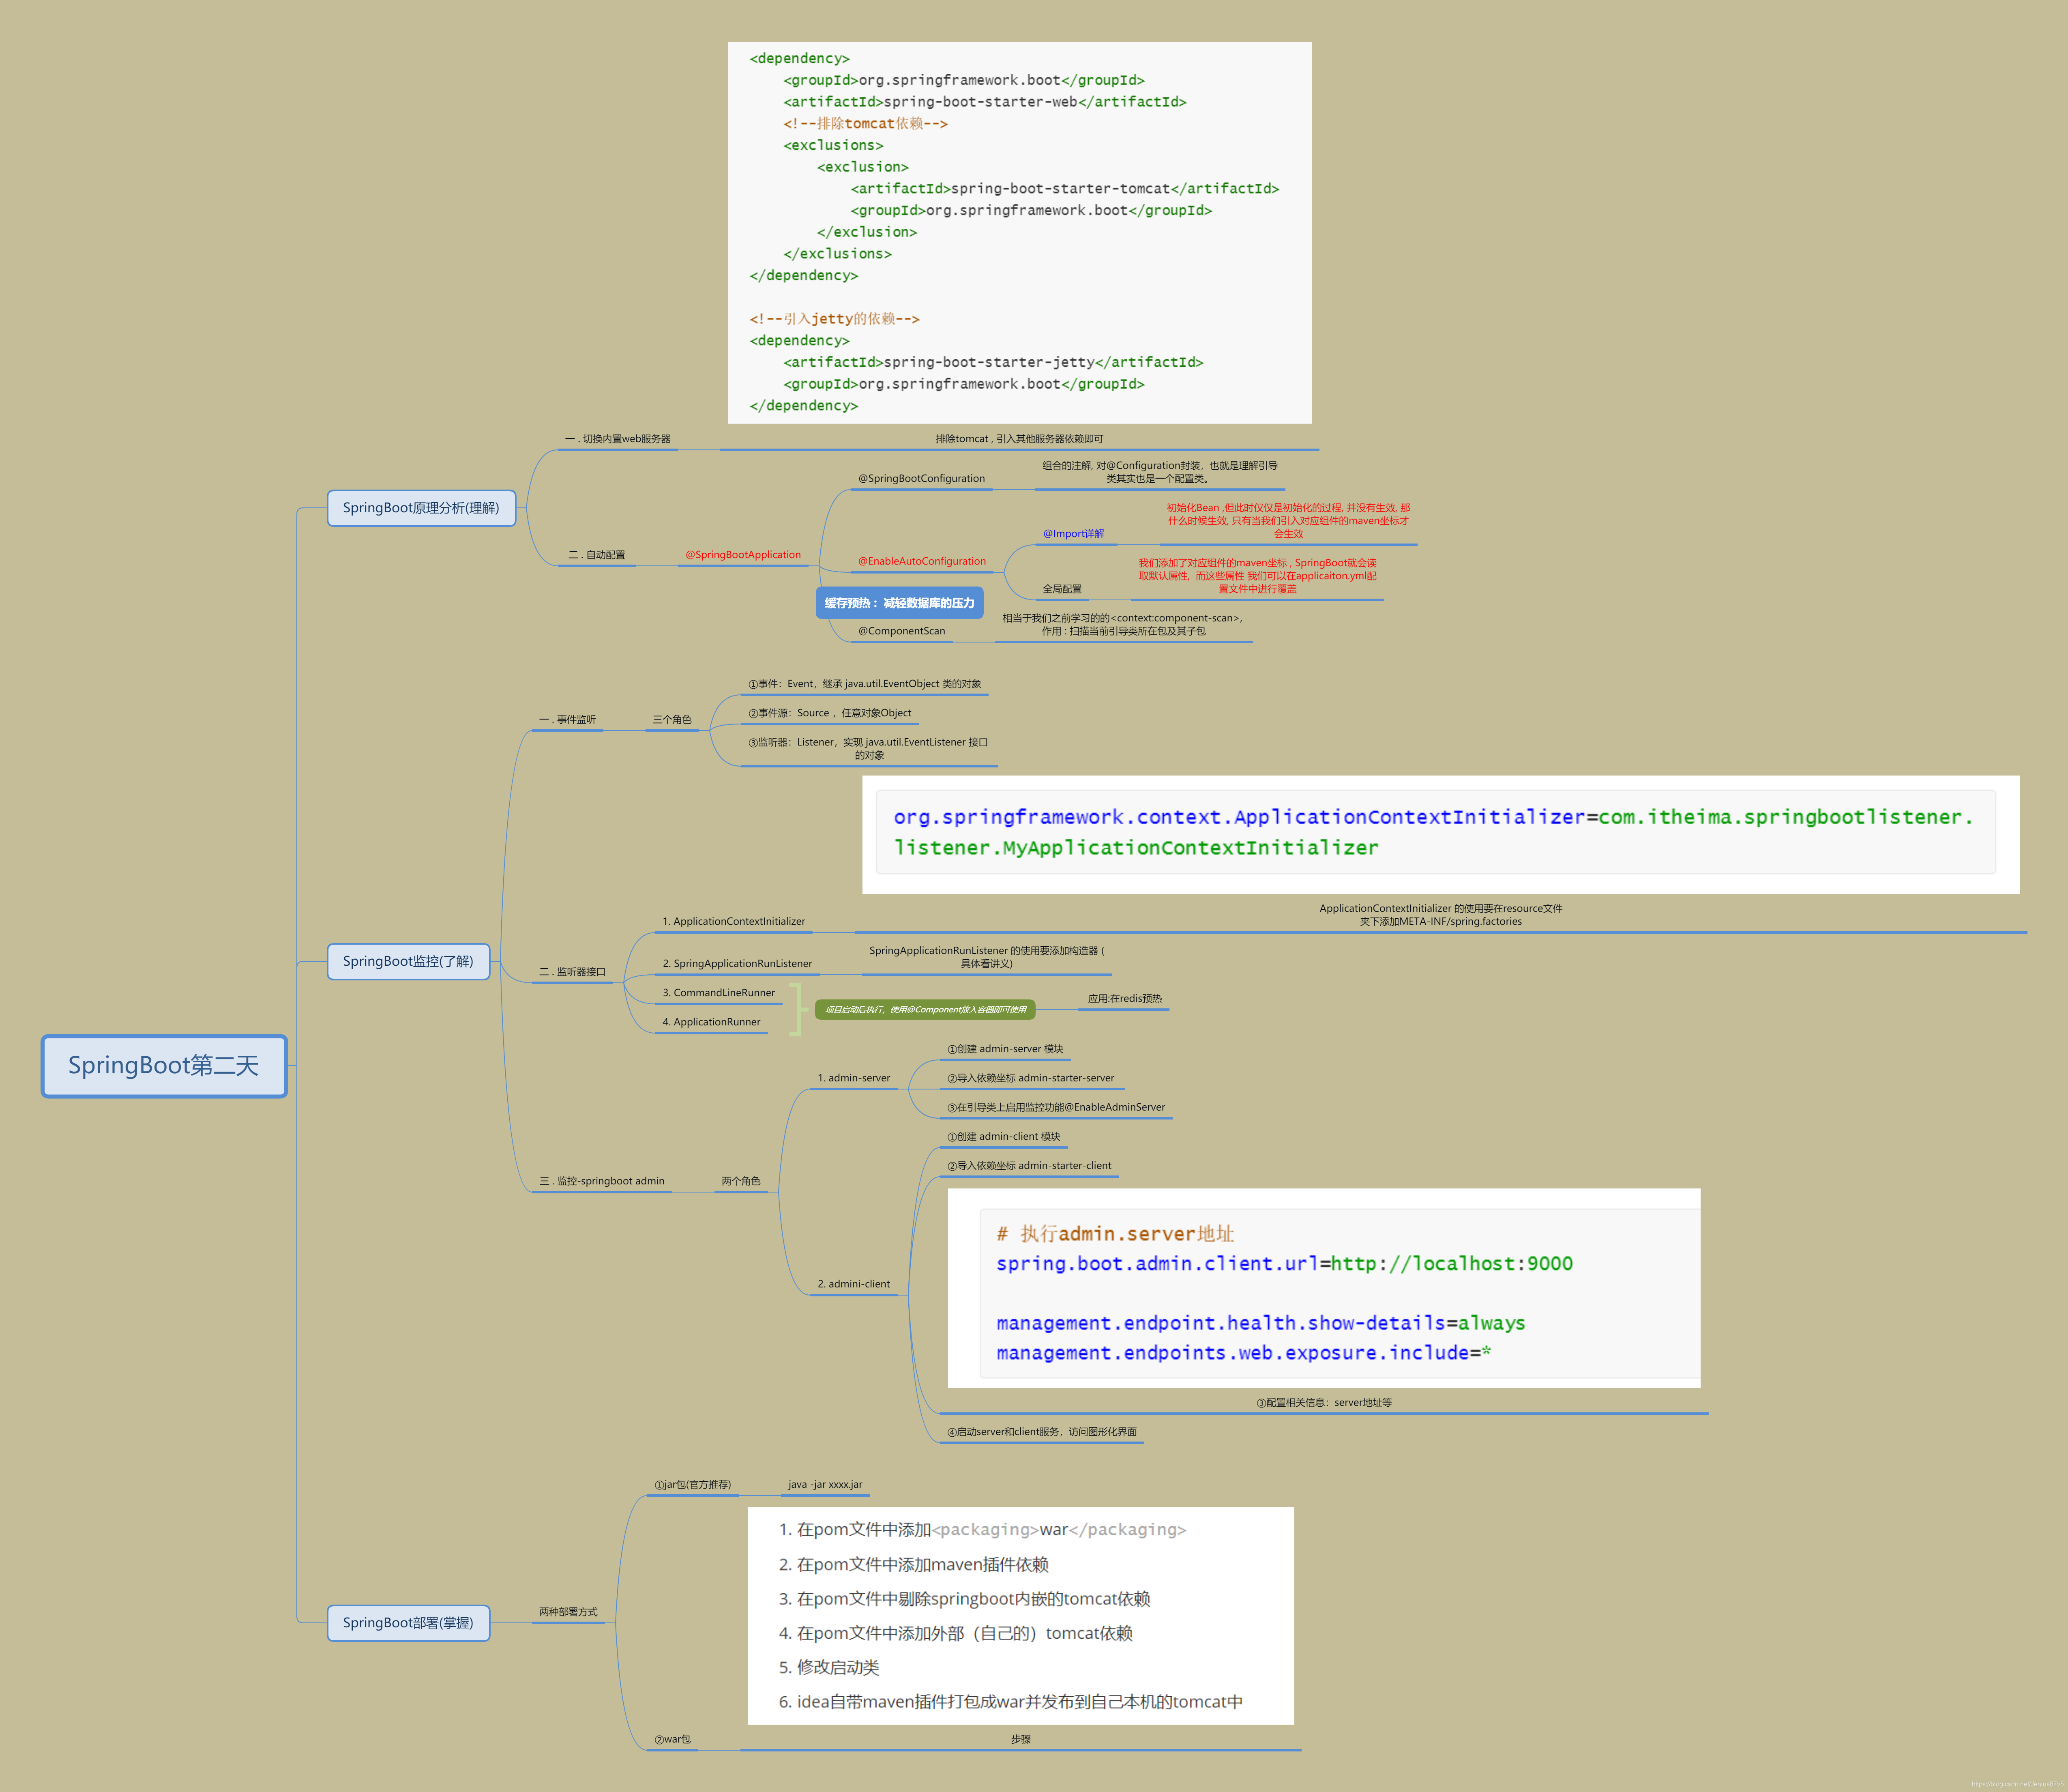Select 3. CommandLineRunner node
The image size is (2068, 1792).
pos(718,993)
